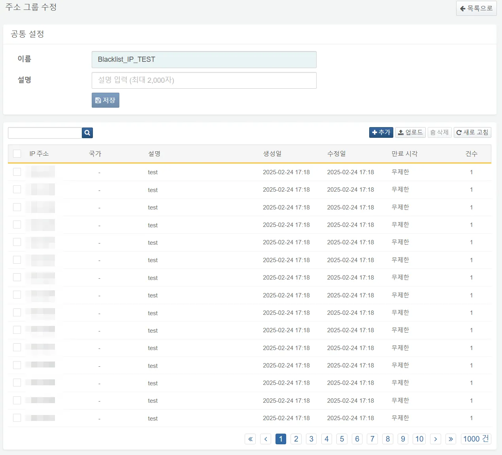
Task: Open page 2 in pagination
Action: tap(296, 439)
